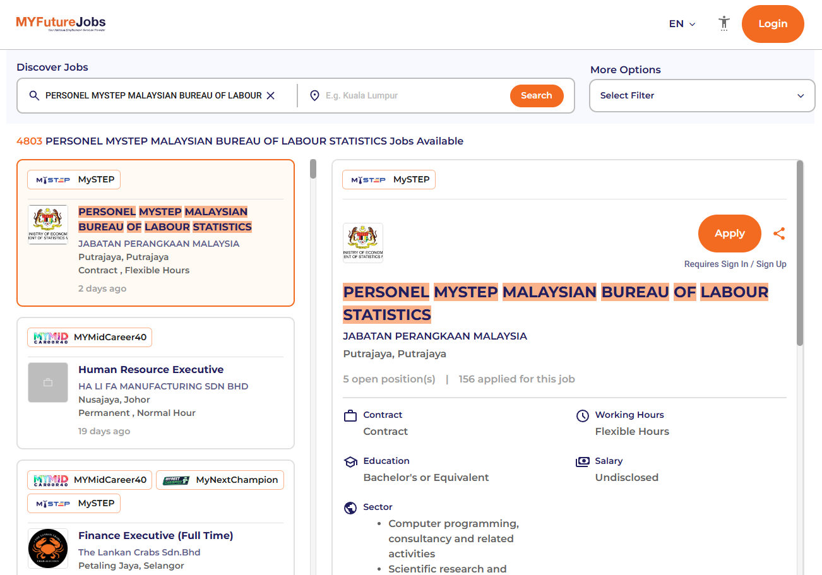Click HA LI FA placeholder company logo
This screenshot has width=822, height=575.
pos(48,382)
